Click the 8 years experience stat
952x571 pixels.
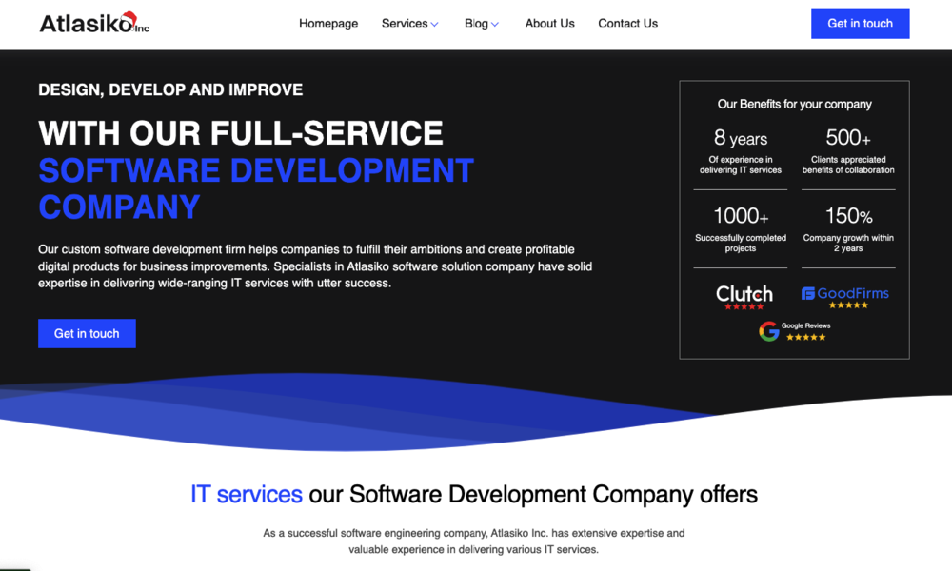click(x=741, y=139)
